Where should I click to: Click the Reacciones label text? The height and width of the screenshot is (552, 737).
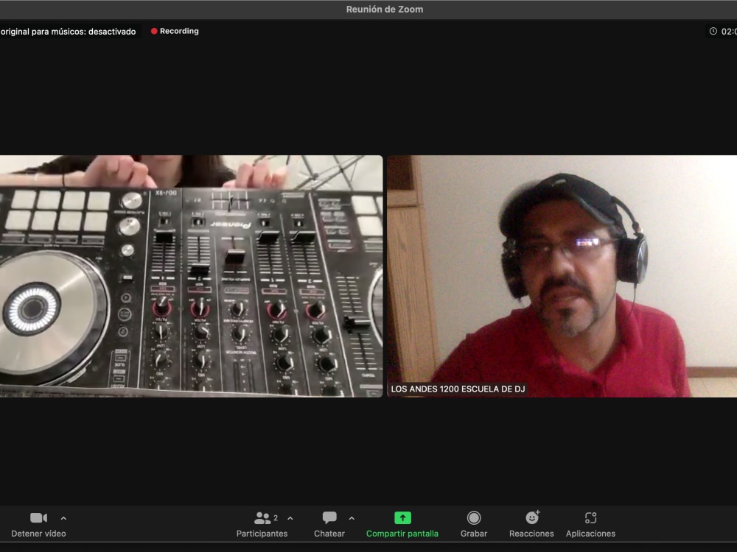531,534
